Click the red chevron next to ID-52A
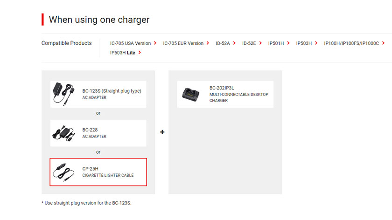Viewport: 392px width, 220px height. (234, 43)
